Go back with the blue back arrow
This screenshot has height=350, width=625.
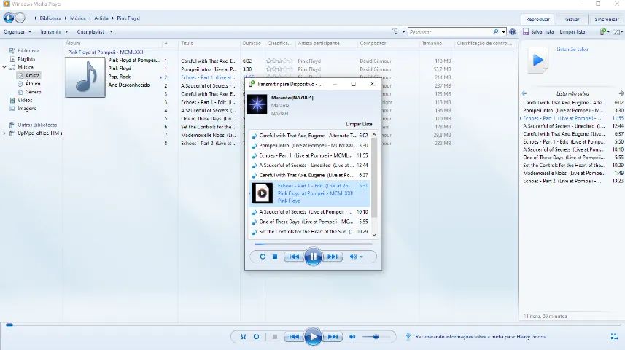point(8,18)
